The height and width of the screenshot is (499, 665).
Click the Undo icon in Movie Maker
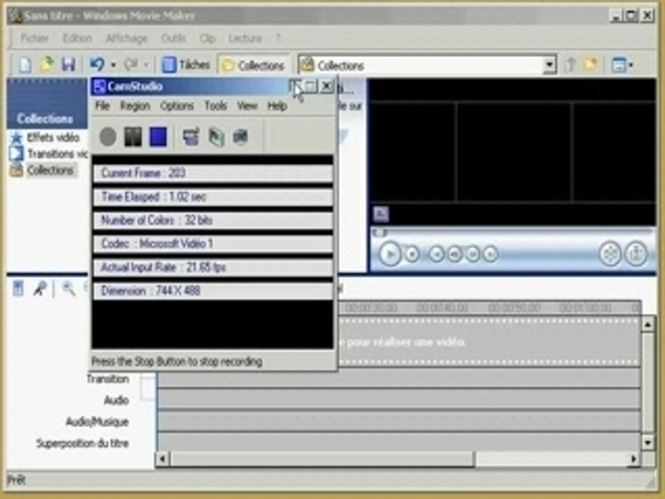pyautogui.click(x=97, y=64)
